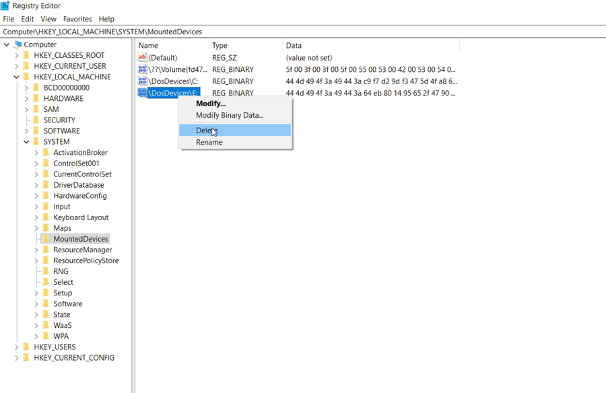Expand the CurrentControlSet key node
The image size is (606, 393).
(36, 174)
